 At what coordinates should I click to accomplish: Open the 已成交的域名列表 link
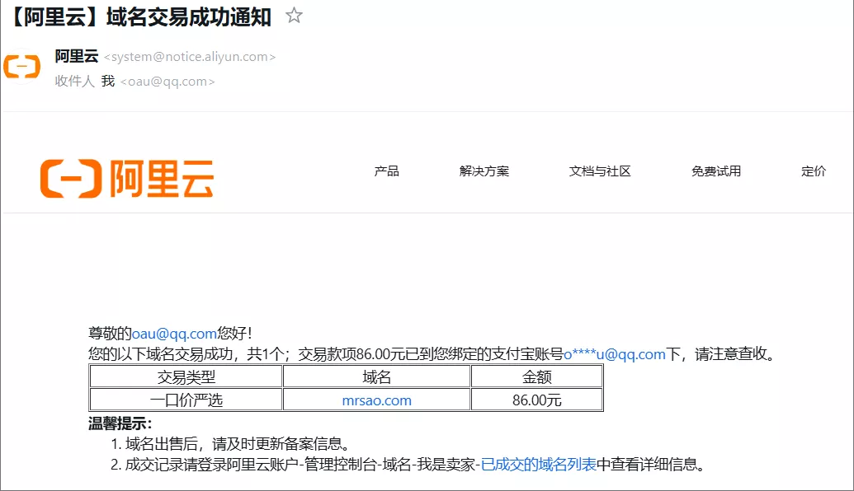[x=539, y=464]
